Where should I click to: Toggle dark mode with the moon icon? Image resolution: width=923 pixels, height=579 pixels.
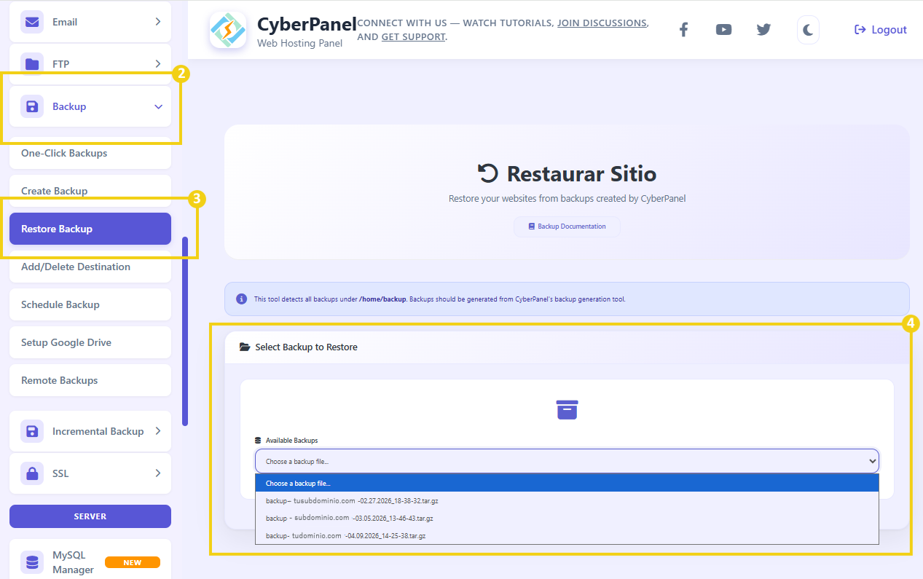click(x=808, y=30)
